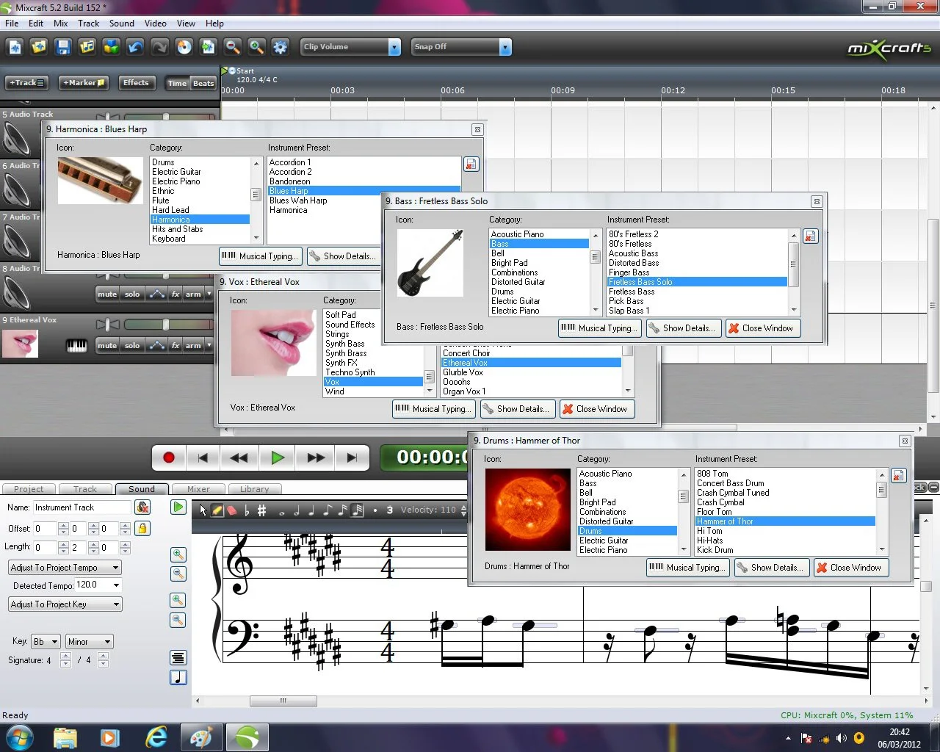The height and width of the screenshot is (752, 940).
Task: Click the Name field 'Instrument Track'
Action: [82, 507]
